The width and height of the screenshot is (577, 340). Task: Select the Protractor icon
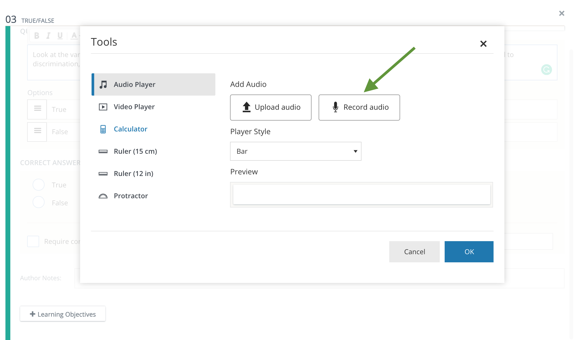(103, 196)
